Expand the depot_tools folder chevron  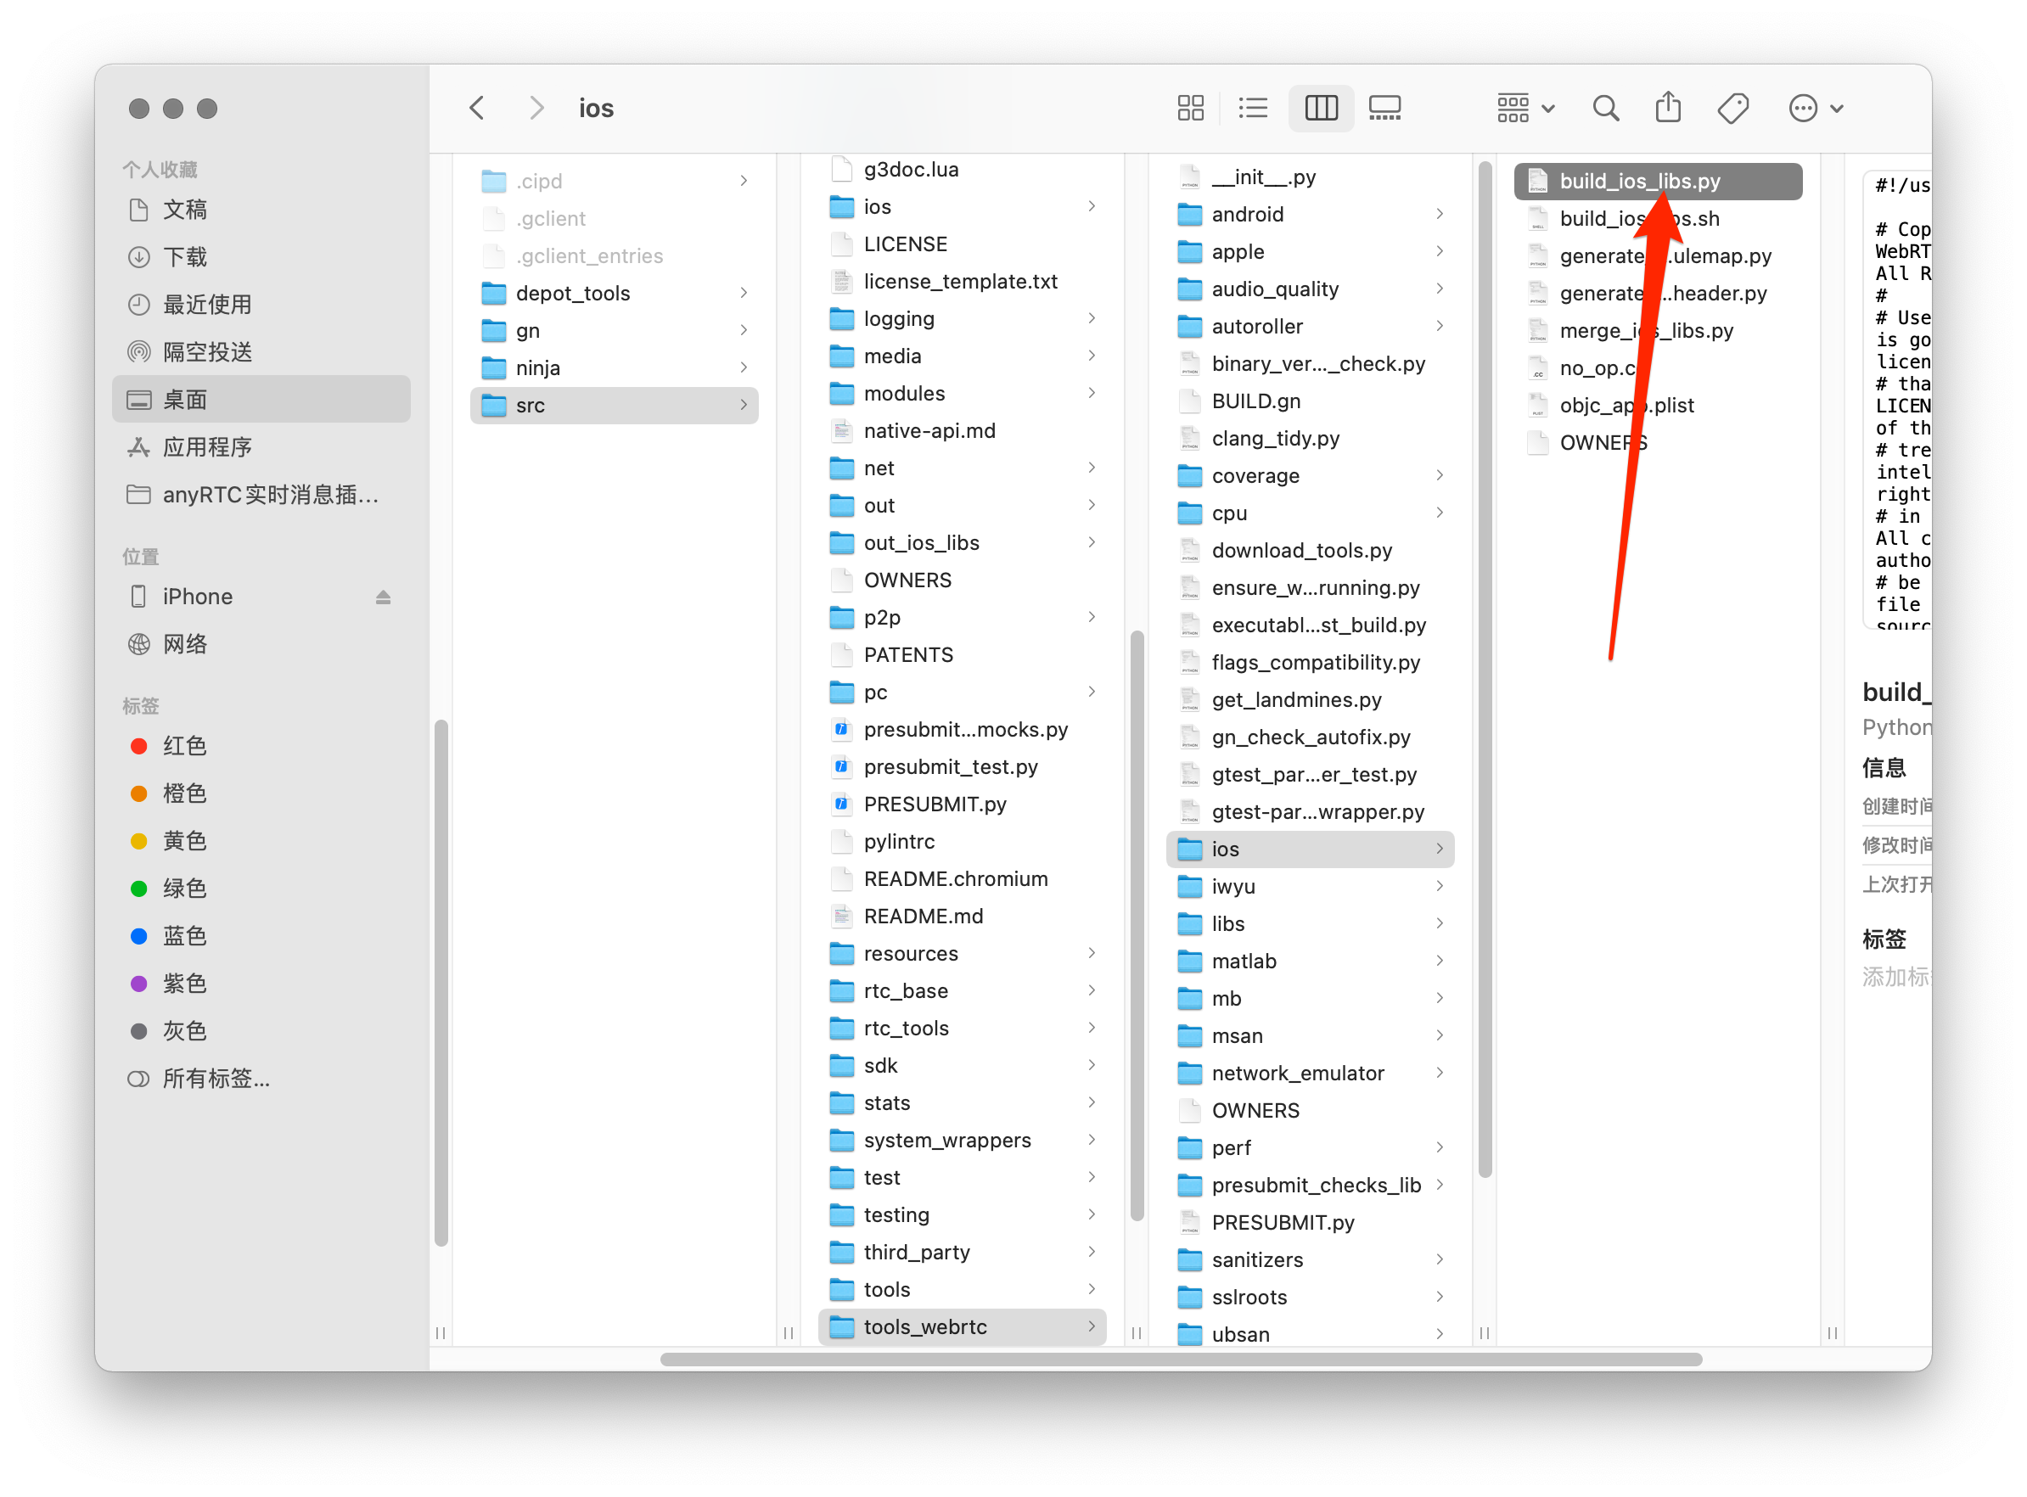pyautogui.click(x=743, y=293)
